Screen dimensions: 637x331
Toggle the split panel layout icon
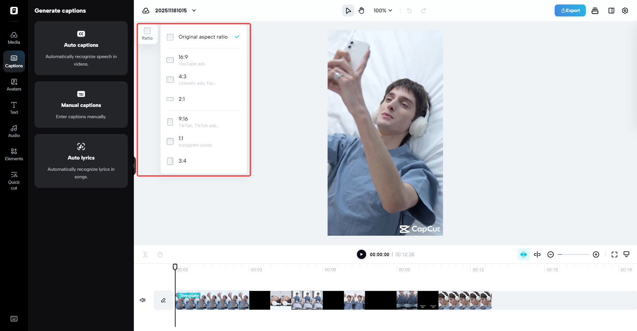click(611, 11)
